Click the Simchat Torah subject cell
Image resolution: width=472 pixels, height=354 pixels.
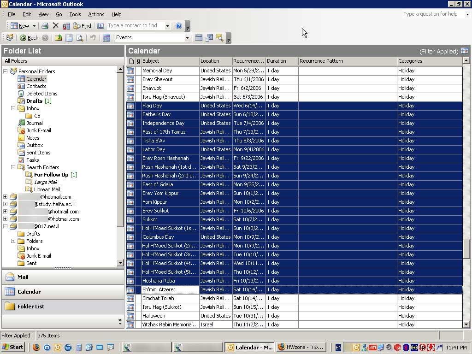pyautogui.click(x=170, y=298)
